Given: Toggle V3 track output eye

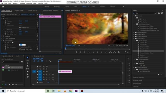Looking at the screenshot, I should 47,66.
